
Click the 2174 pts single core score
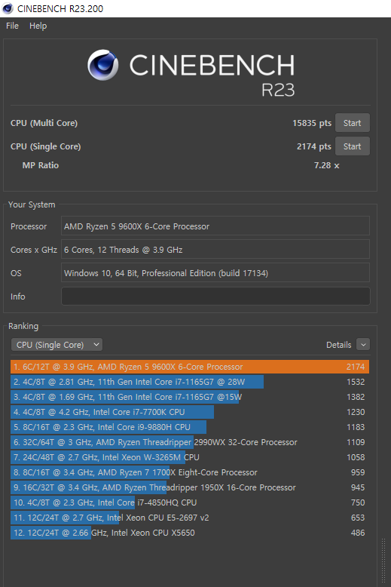coord(314,146)
